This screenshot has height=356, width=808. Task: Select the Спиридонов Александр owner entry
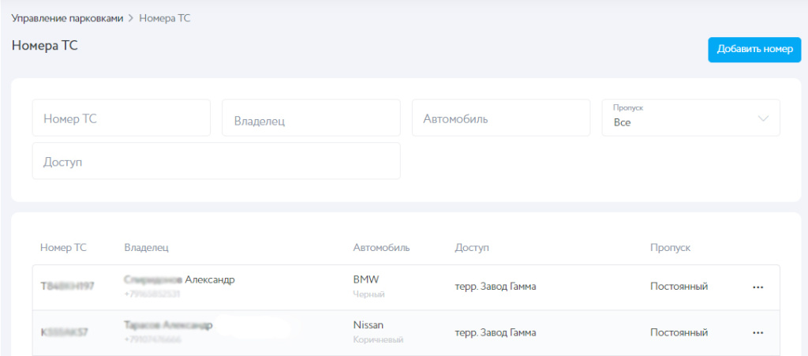pos(179,280)
